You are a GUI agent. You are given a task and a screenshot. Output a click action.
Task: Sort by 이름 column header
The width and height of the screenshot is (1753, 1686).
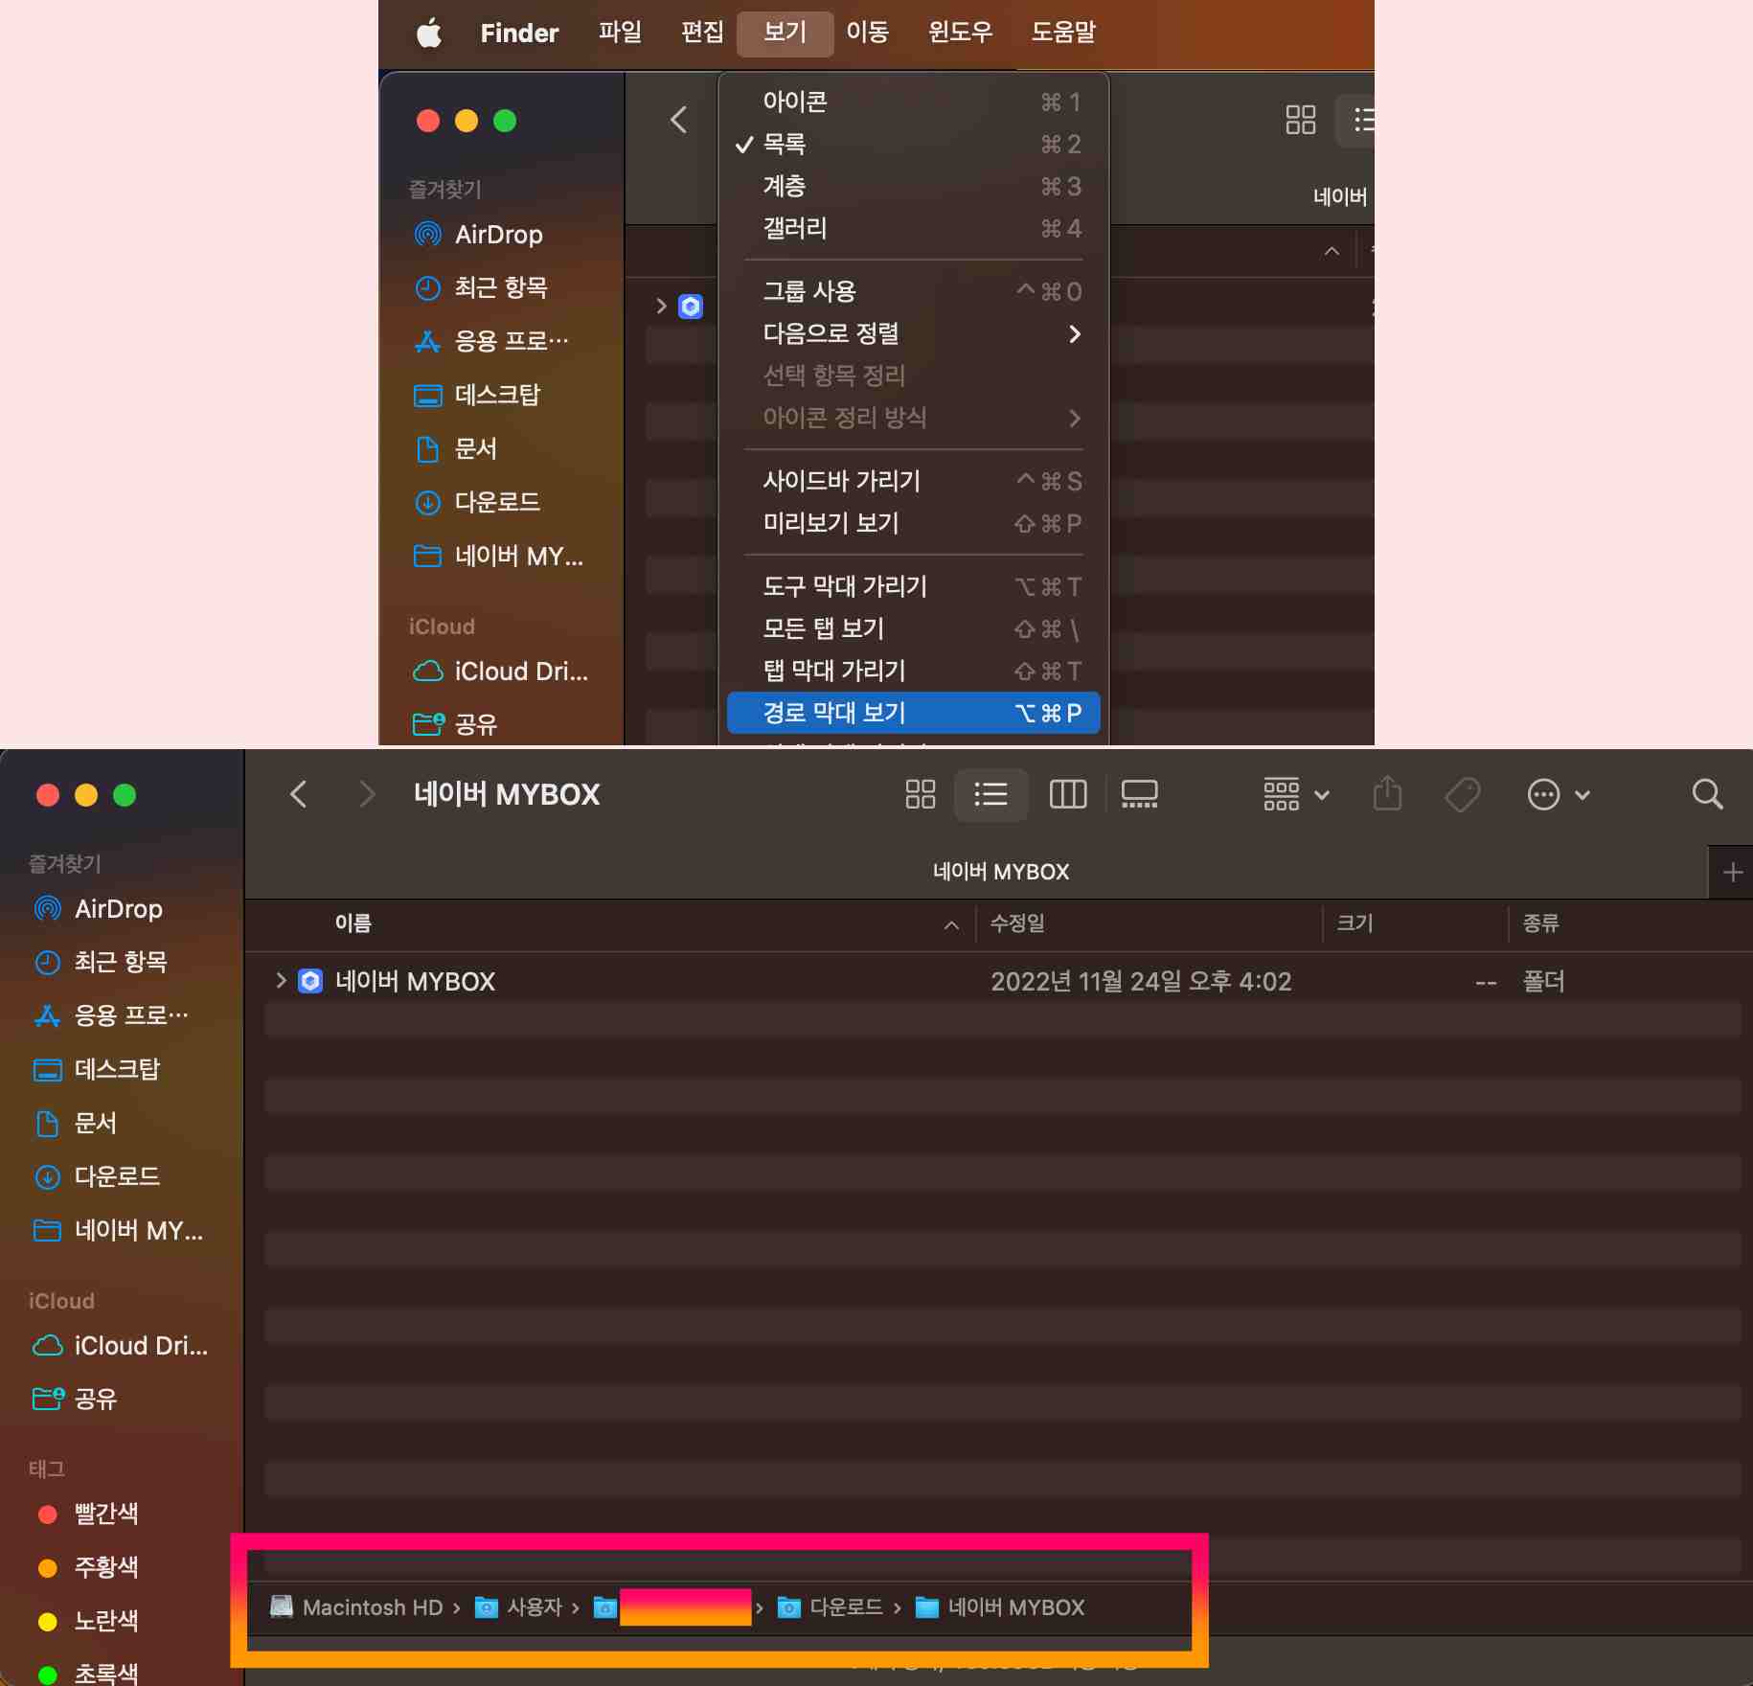tap(353, 923)
